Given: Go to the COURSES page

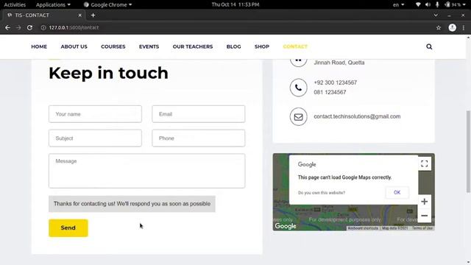Looking at the screenshot, I should tap(113, 46).
